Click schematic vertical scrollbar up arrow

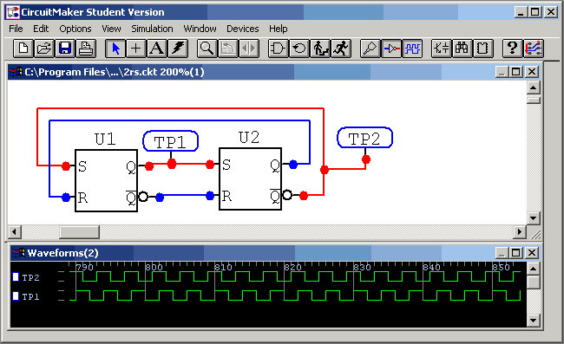click(x=533, y=88)
